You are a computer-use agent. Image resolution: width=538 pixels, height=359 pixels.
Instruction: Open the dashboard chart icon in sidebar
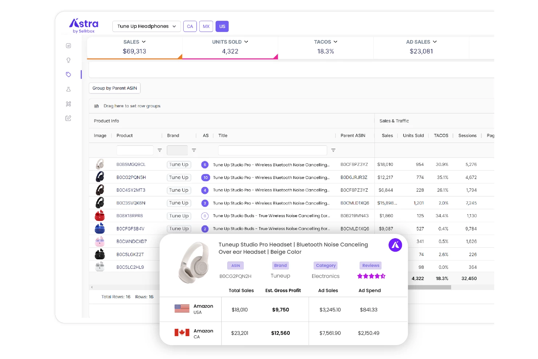[x=68, y=46]
